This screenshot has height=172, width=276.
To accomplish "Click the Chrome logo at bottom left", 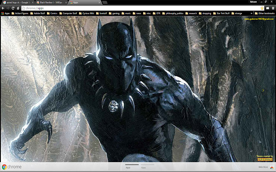I will 12,167.
